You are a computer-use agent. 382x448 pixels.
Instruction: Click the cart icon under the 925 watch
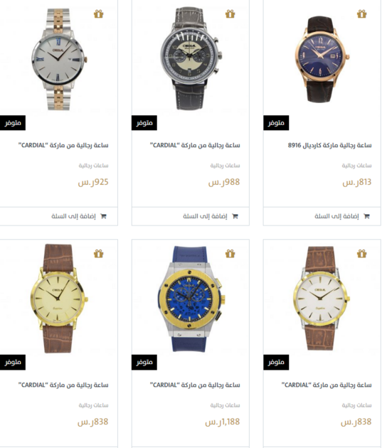pyautogui.click(x=103, y=216)
